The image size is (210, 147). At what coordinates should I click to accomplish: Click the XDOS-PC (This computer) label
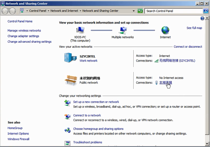click(80, 39)
